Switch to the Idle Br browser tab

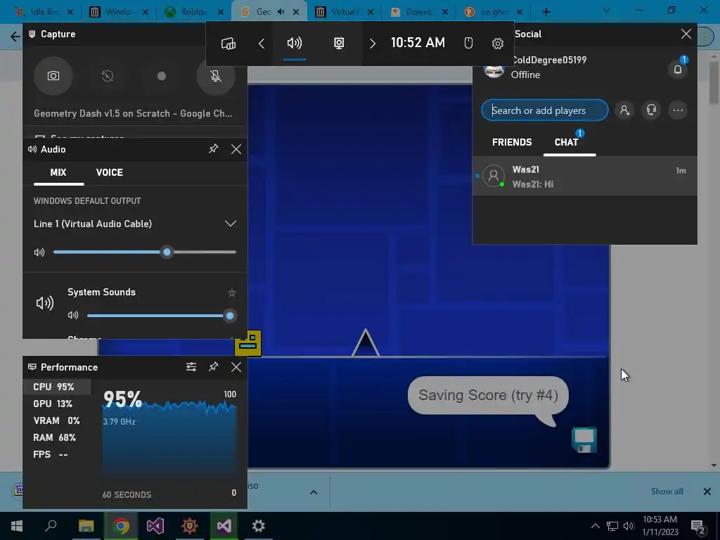[x=44, y=12]
